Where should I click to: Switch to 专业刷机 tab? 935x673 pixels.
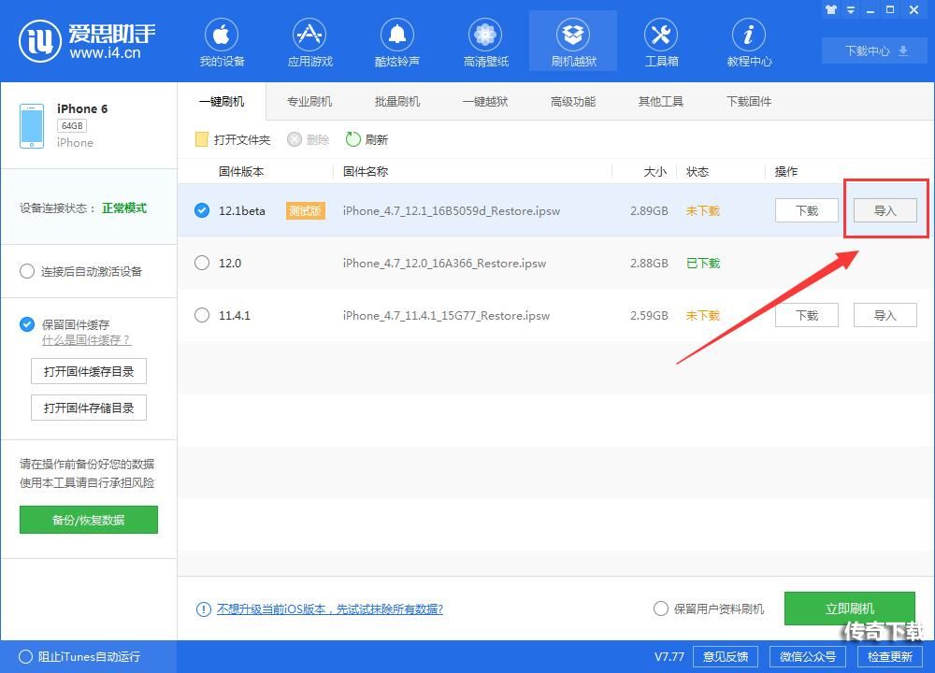[x=309, y=101]
